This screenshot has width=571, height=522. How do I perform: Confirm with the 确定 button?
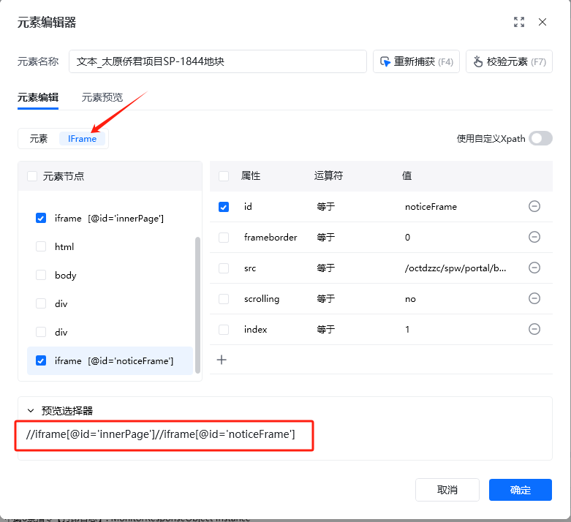521,490
